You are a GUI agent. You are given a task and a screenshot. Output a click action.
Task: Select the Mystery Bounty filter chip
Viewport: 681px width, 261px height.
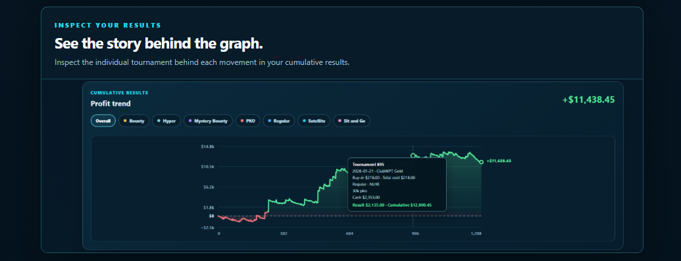[x=208, y=121]
